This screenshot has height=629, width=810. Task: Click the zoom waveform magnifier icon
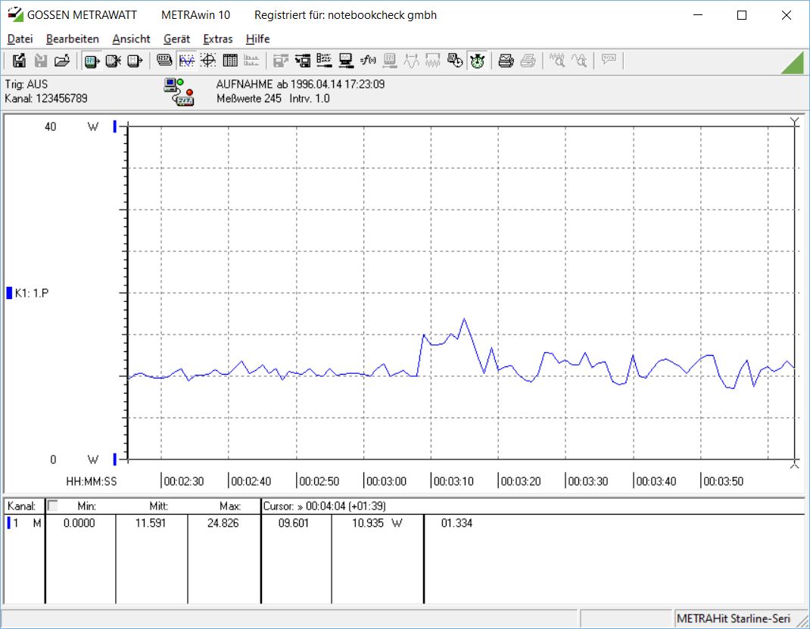(x=557, y=61)
